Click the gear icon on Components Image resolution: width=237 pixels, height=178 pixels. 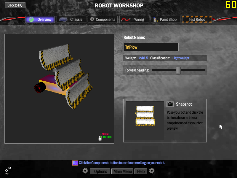coord(92,19)
